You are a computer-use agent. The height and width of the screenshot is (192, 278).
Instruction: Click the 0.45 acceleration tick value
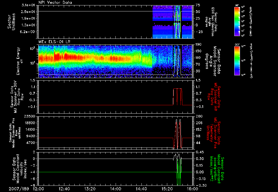(200, 152)
